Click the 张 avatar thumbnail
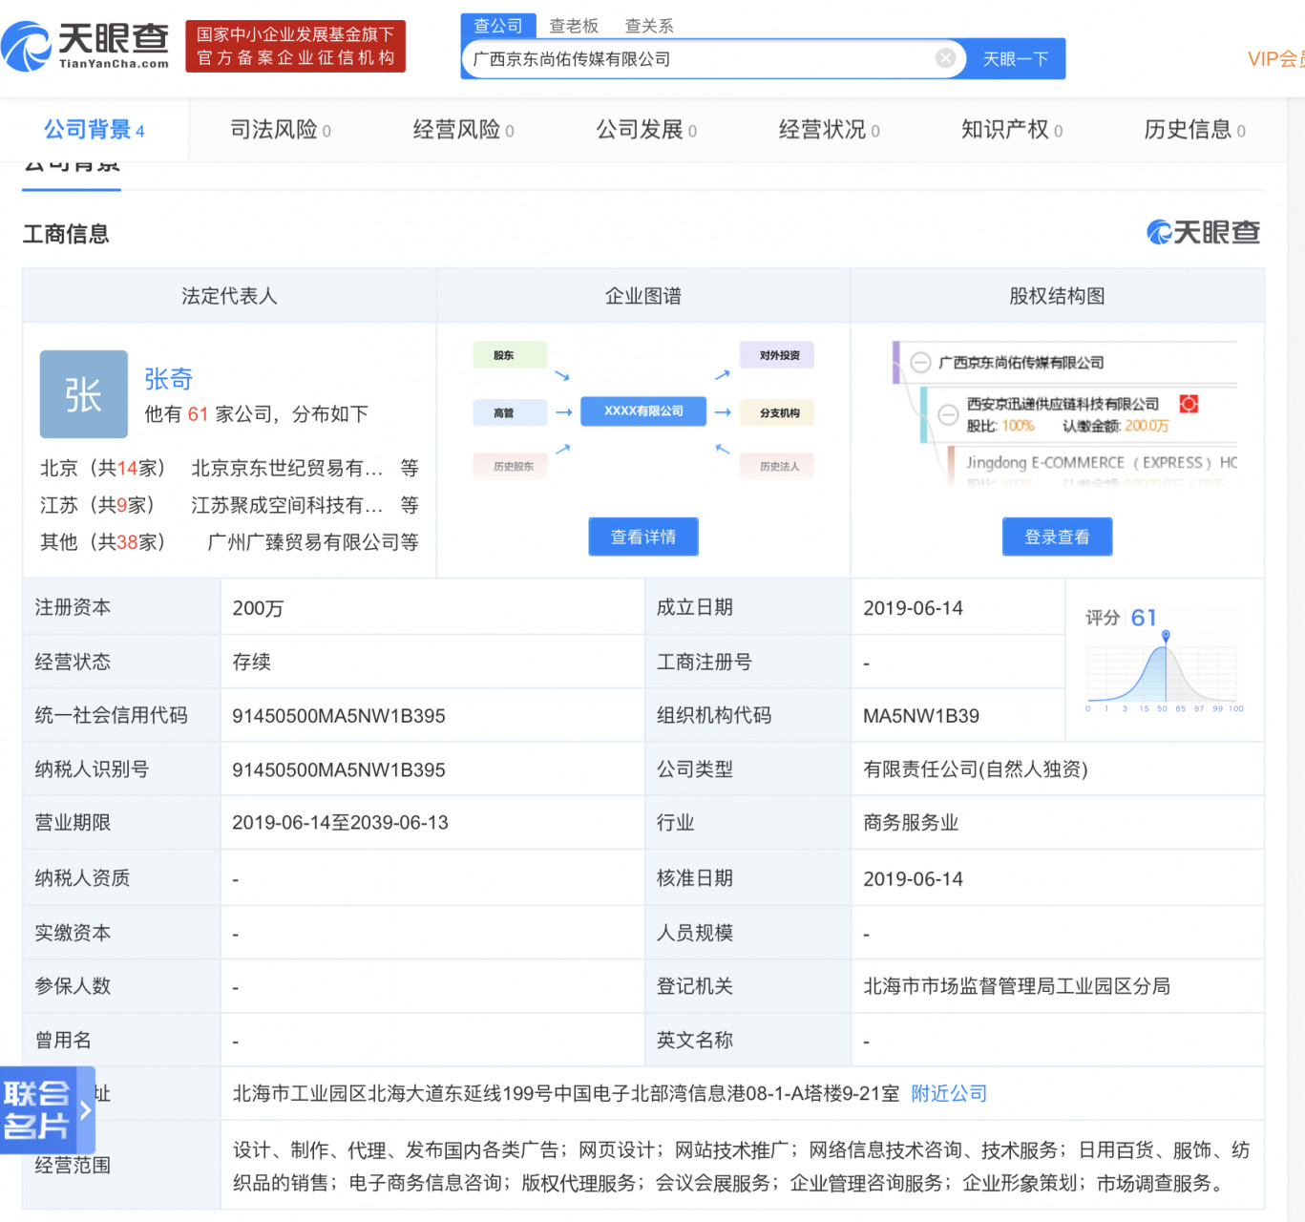This screenshot has width=1305, height=1222. point(84,394)
